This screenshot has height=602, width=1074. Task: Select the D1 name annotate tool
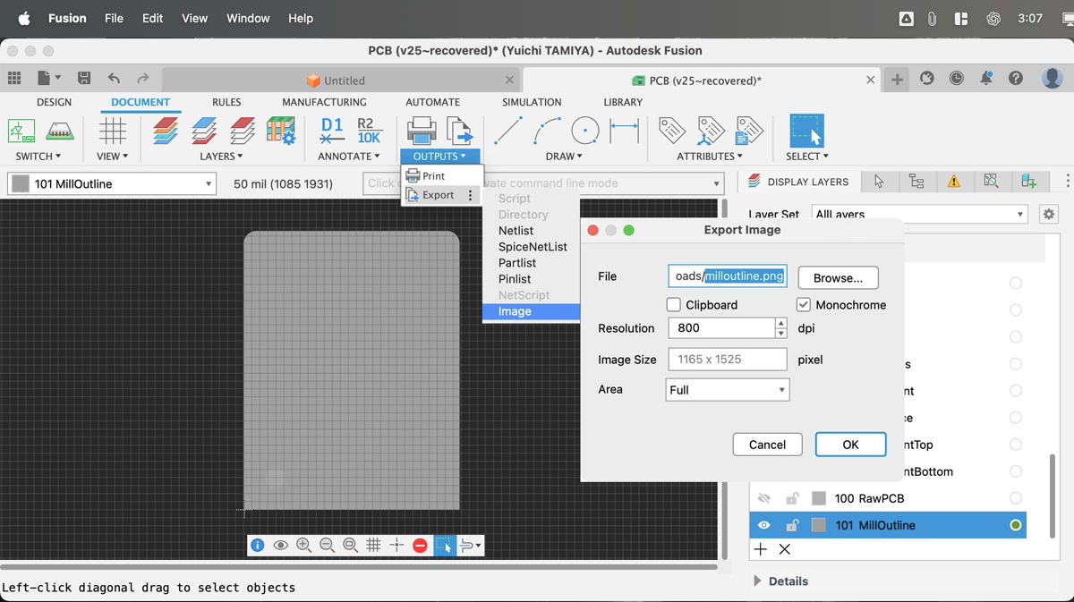332,131
